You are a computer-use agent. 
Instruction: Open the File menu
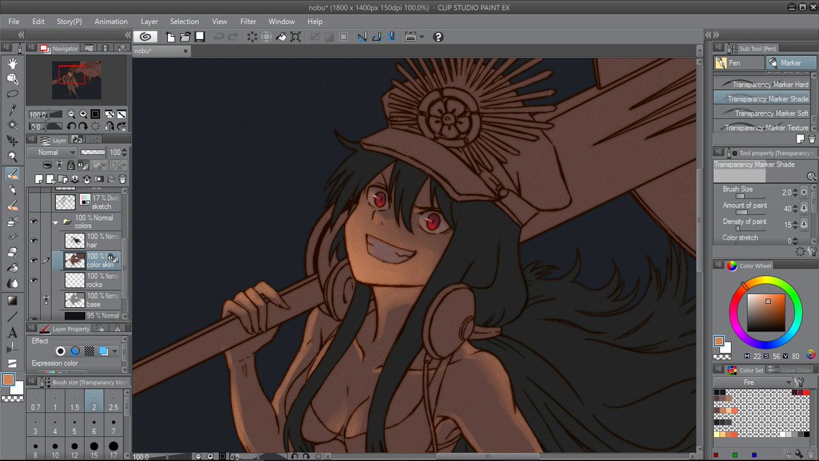[14, 21]
